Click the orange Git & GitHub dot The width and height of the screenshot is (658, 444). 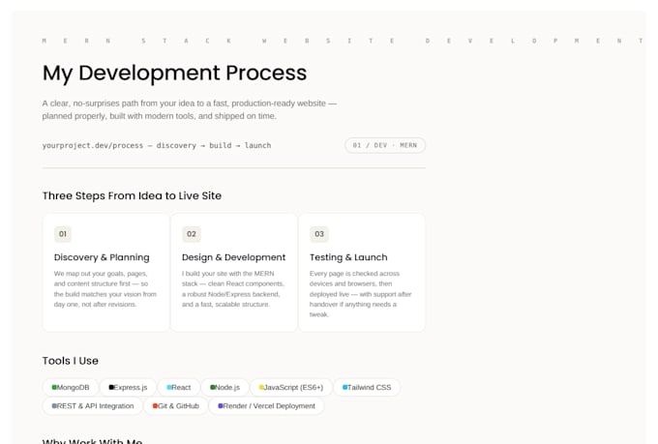click(155, 406)
